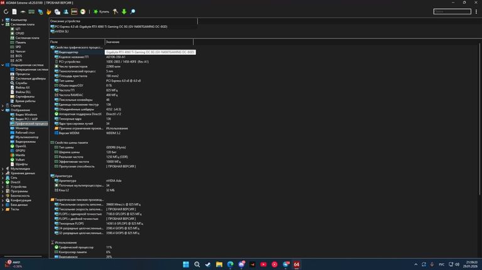Select ЦП in the sidebar tree
The height and width of the screenshot is (270, 482).
[x=18, y=29]
